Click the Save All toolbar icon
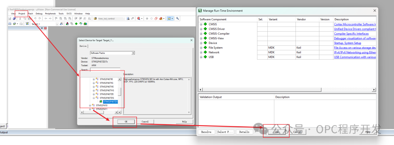The image size is (394, 145). 14,19
